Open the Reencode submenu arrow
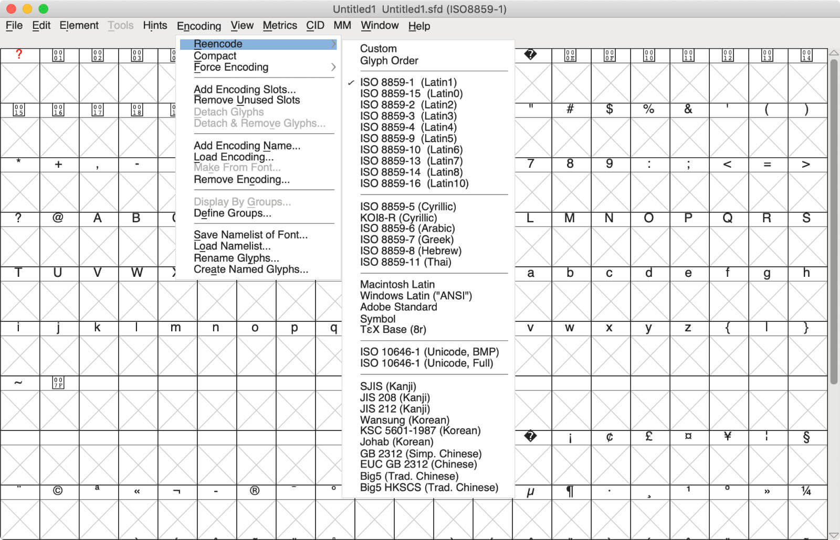Viewport: 840px width, 540px height. (333, 44)
